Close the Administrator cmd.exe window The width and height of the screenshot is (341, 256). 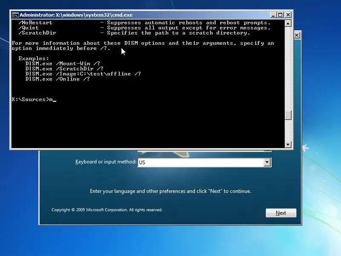(288, 15)
